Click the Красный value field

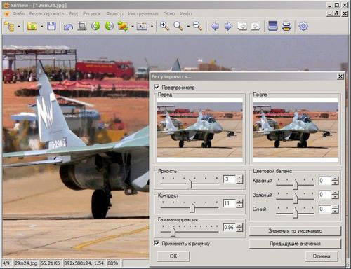(x=325, y=181)
